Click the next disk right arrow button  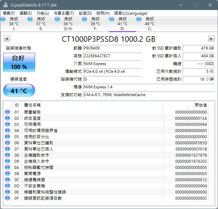[211, 39]
